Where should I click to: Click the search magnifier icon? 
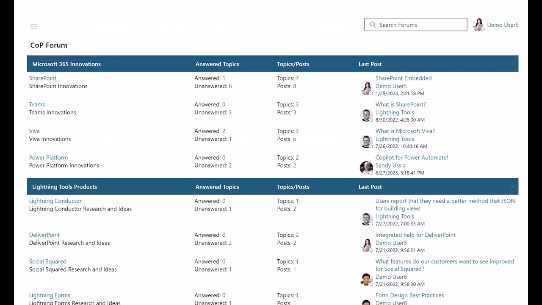pyautogui.click(x=373, y=25)
